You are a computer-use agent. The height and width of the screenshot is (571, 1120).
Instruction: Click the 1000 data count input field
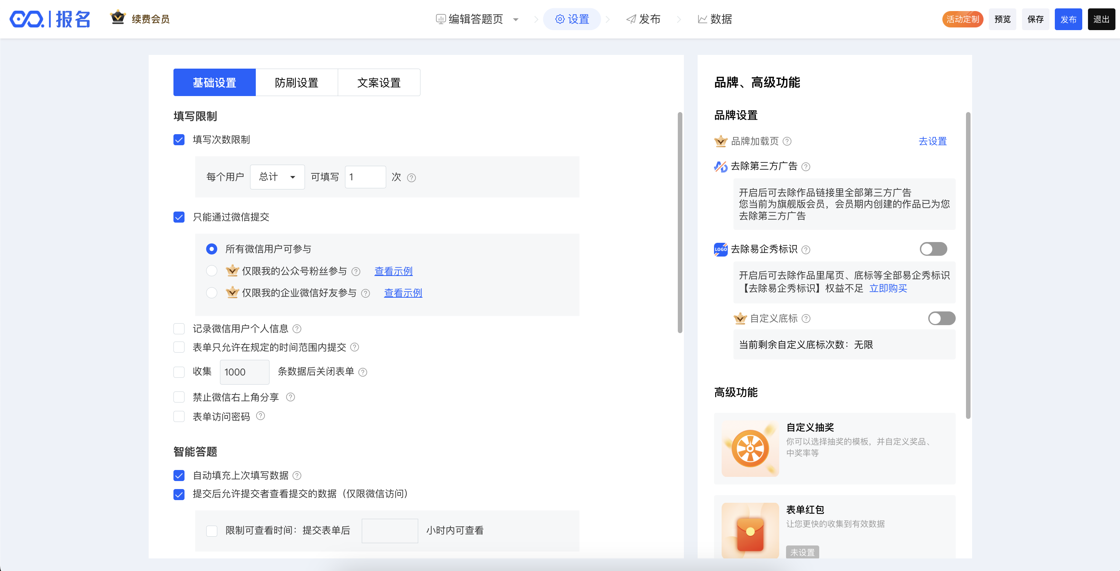coord(244,372)
